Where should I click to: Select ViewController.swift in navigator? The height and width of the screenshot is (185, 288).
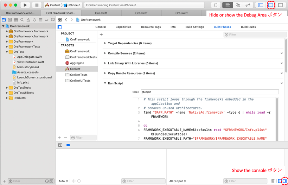(x=30, y=62)
